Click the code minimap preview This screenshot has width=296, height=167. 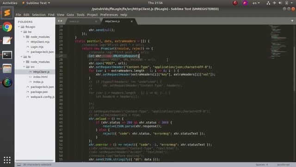(278, 42)
